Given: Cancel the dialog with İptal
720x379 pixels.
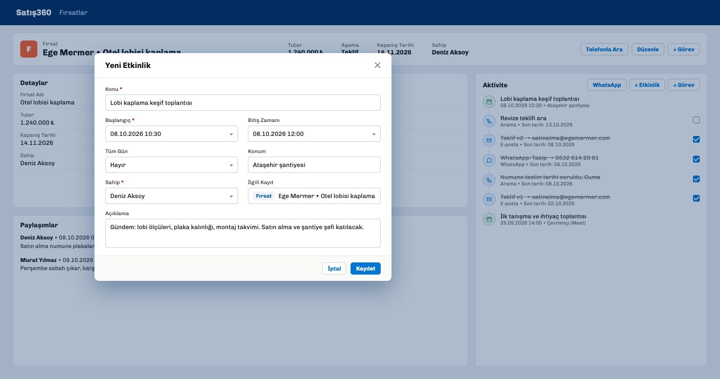Looking at the screenshot, I should point(334,269).
